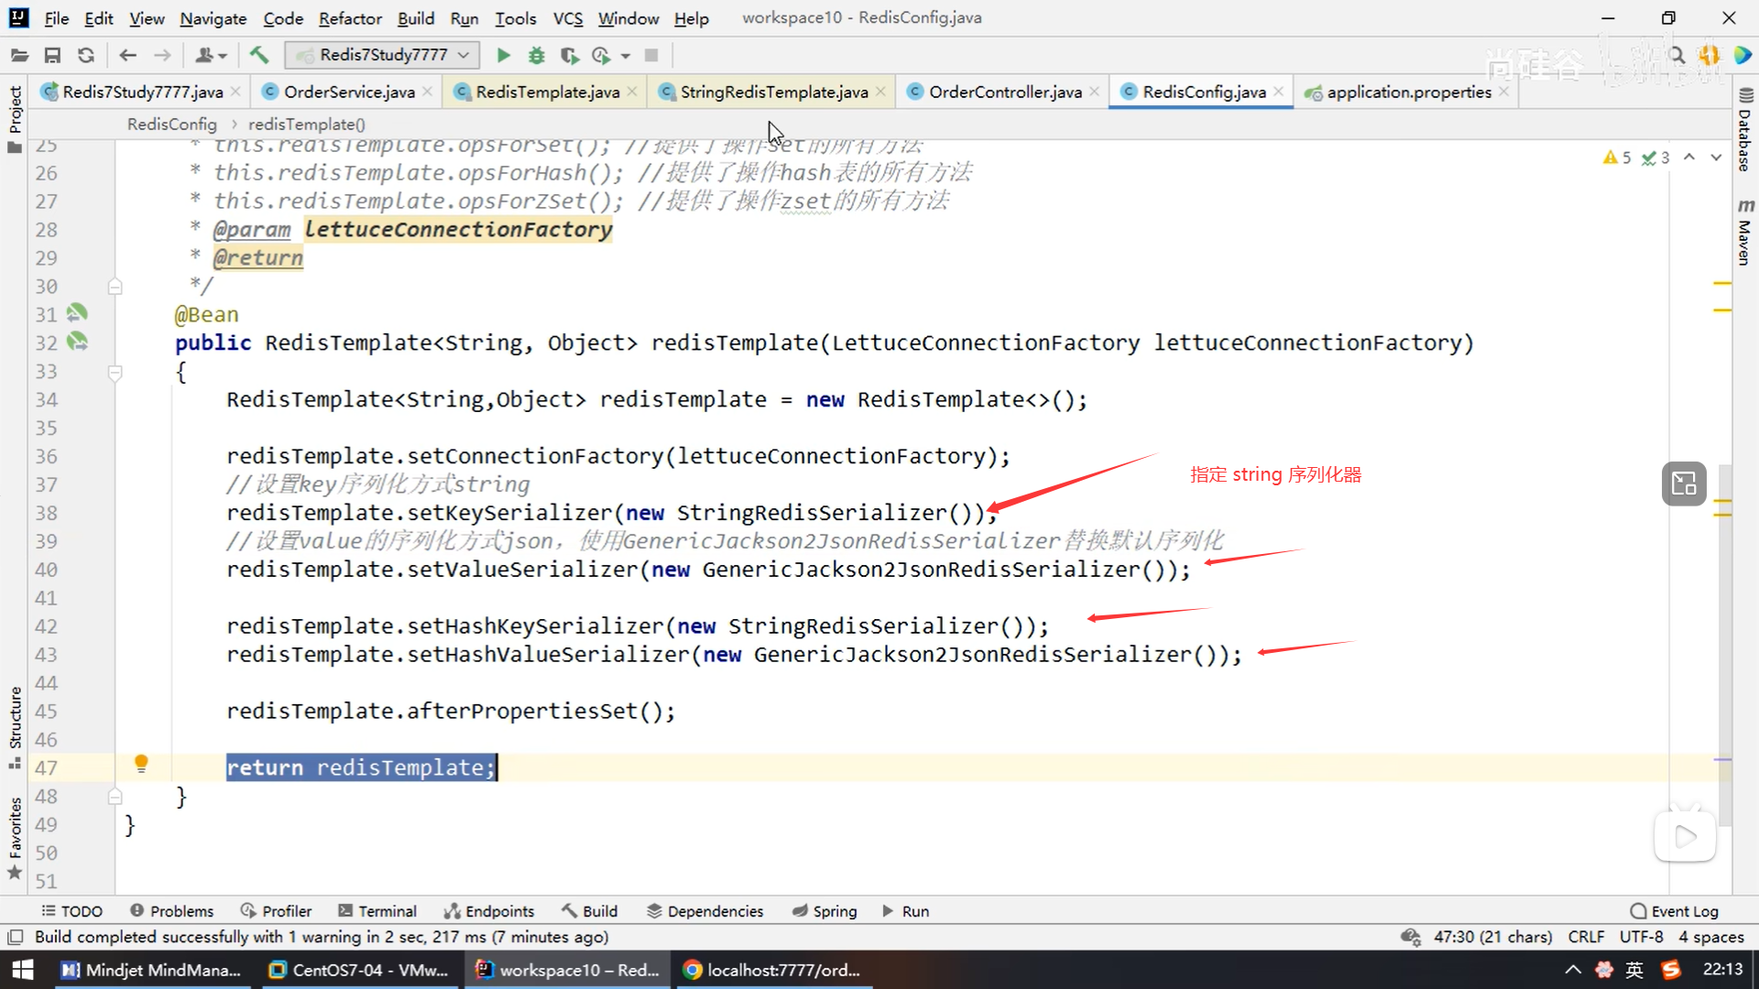The width and height of the screenshot is (1759, 989).
Task: Click the green Run button in toolbar
Action: click(503, 56)
